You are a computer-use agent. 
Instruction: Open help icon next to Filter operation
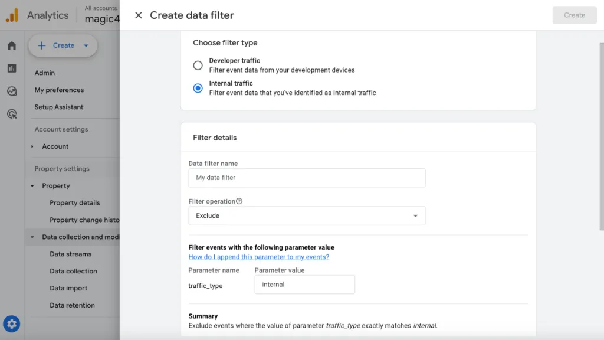tap(239, 201)
